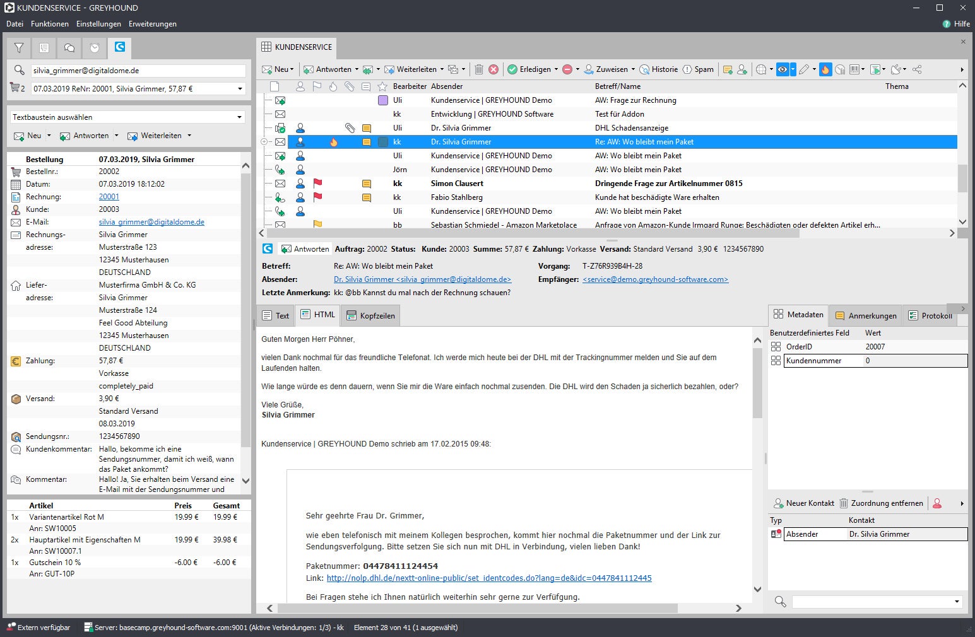
Task: Click the DHL tracking link in the email
Action: (489, 578)
